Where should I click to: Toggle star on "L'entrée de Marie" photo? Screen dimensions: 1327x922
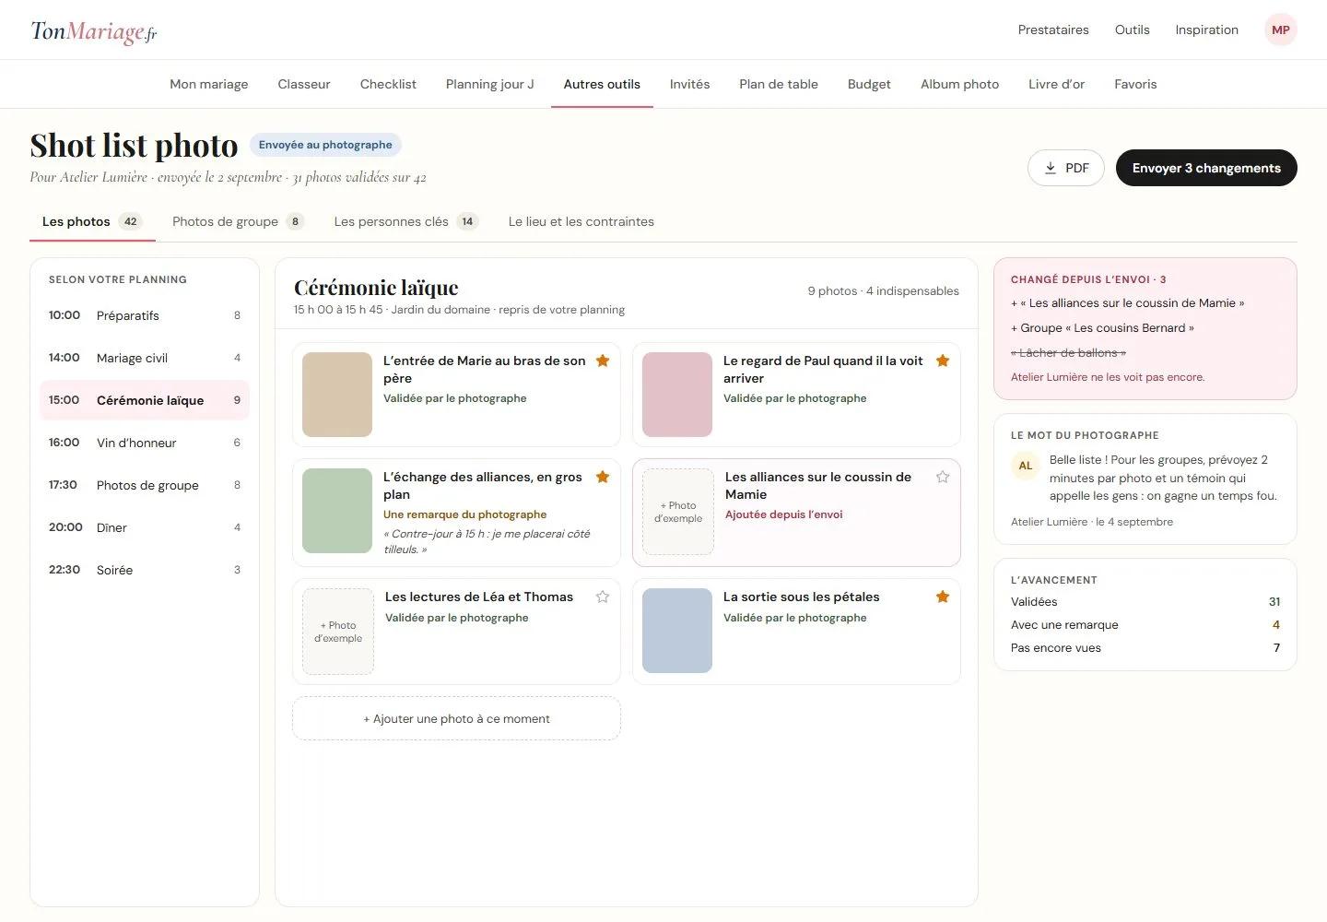point(603,361)
